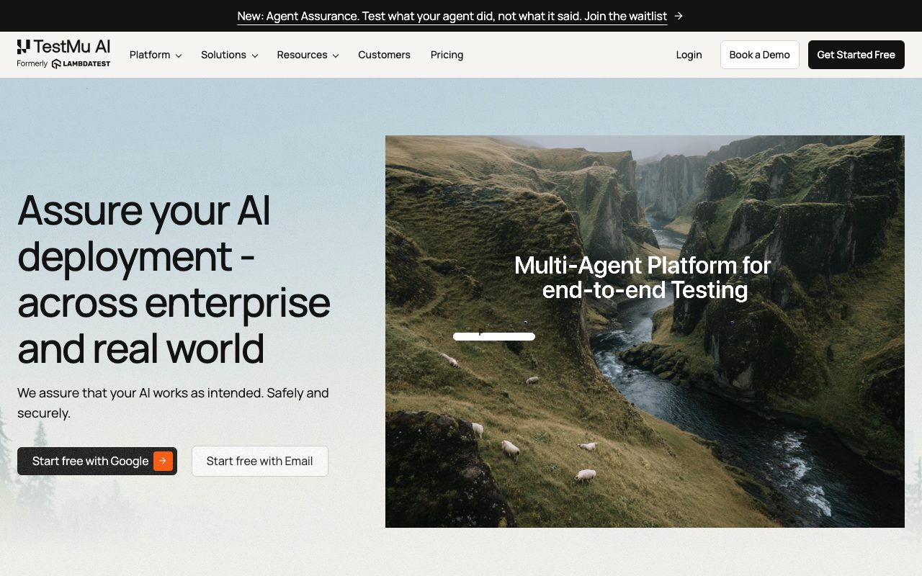The width and height of the screenshot is (922, 576).
Task: Open the Customers page
Action: click(x=384, y=55)
